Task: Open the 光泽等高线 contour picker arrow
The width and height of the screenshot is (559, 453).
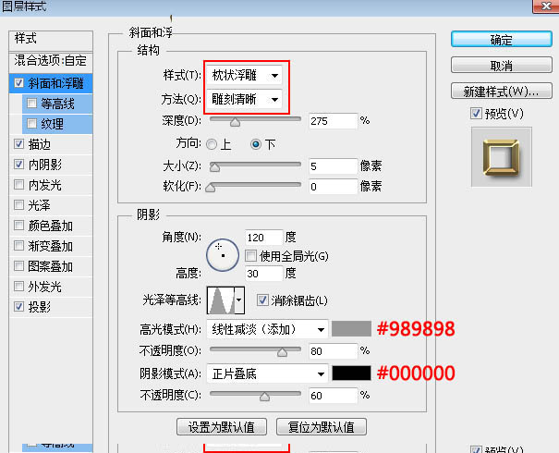Action: 239,300
